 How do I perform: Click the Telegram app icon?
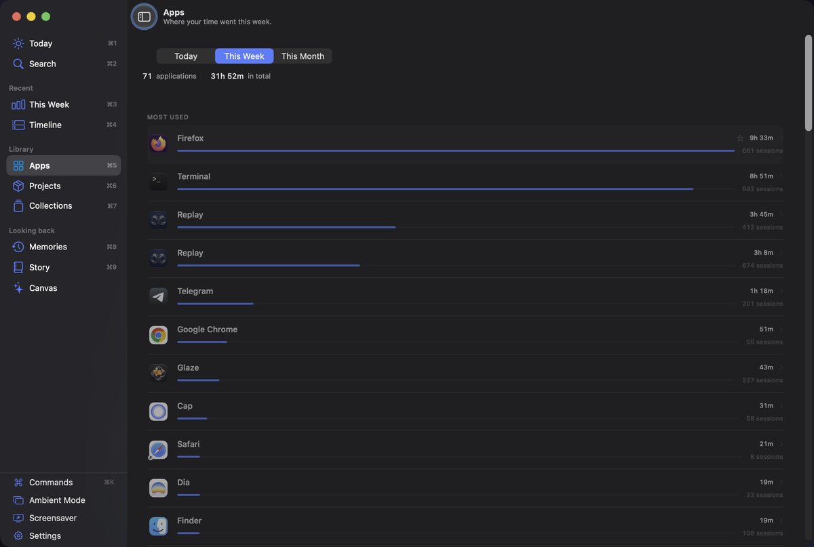158,297
